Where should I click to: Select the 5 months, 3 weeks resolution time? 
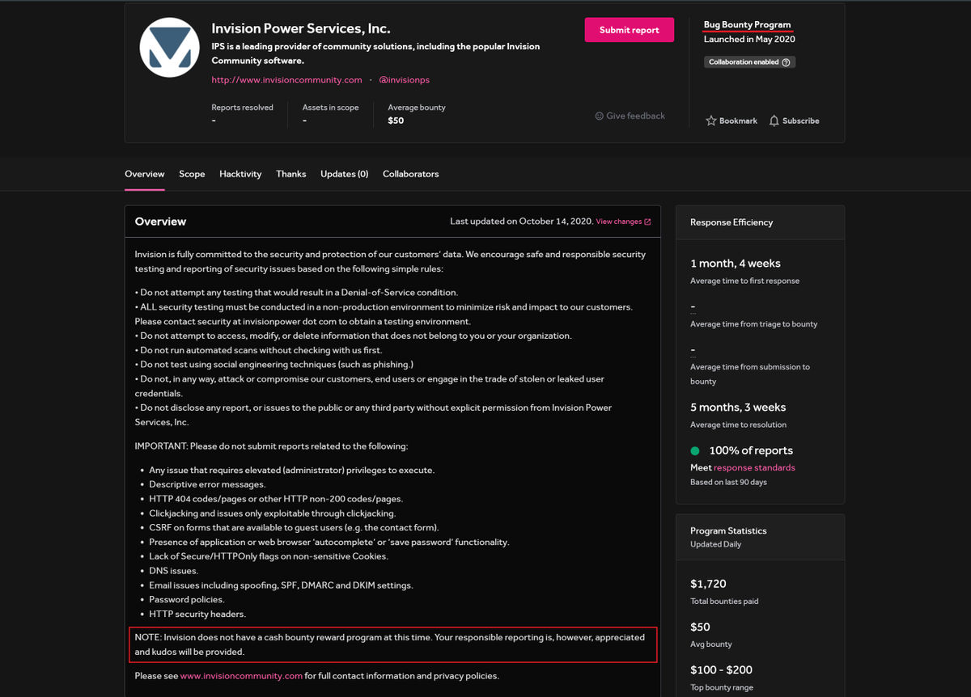738,408
